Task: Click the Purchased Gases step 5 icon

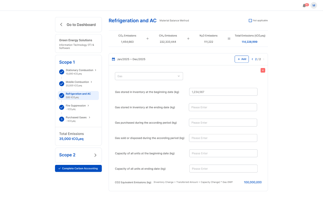Action: pyautogui.click(x=62, y=119)
